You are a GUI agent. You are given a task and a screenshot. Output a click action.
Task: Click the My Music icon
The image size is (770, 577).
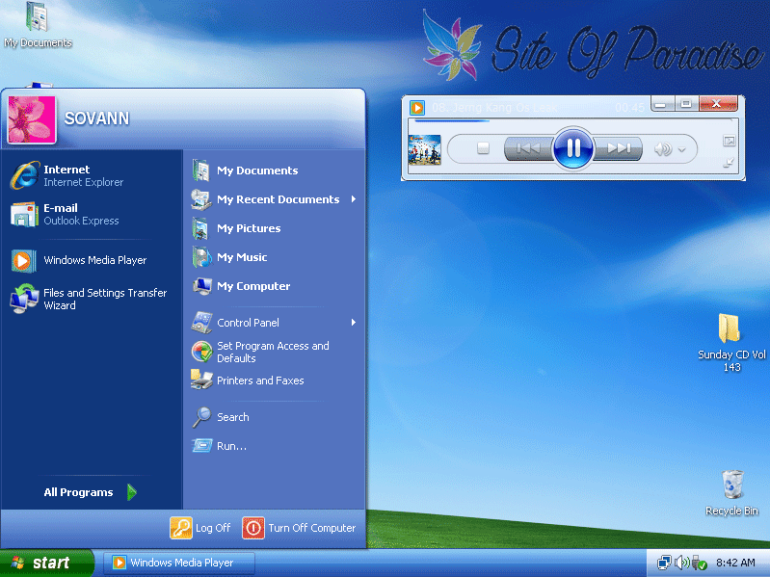coord(201,257)
